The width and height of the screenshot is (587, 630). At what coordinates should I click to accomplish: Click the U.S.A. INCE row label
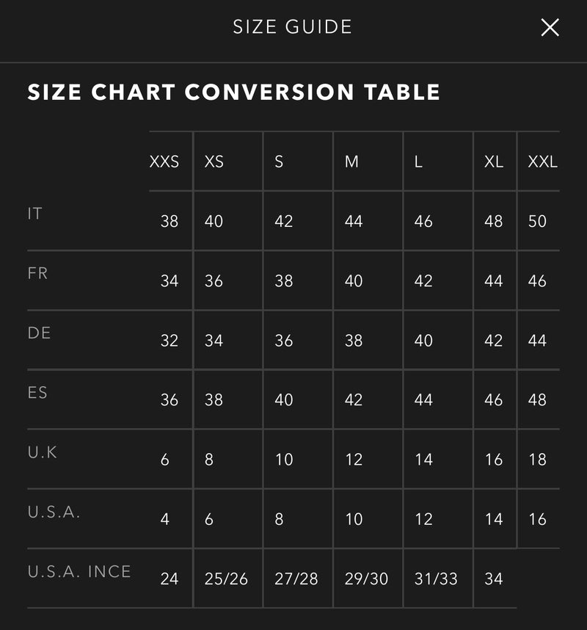[79, 571]
